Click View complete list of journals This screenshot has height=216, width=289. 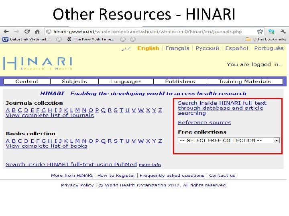click(x=50, y=115)
